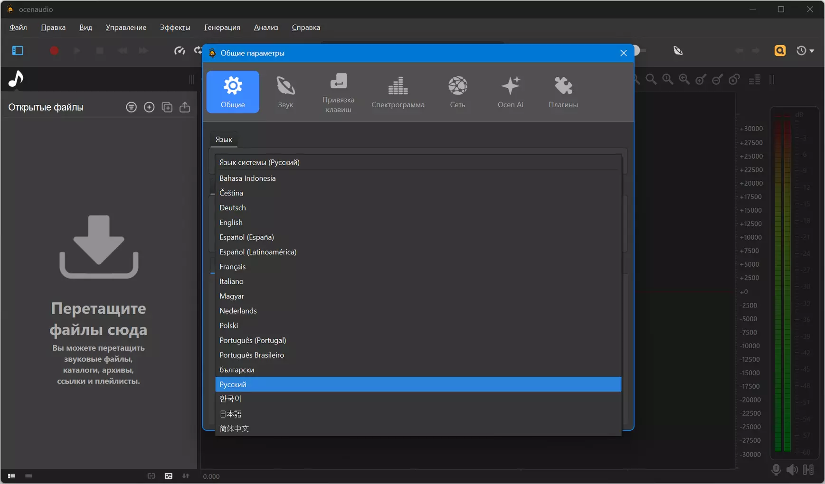This screenshot has height=484, width=825.
Task: Open the Спектрограмма settings tab
Action: pos(398,92)
